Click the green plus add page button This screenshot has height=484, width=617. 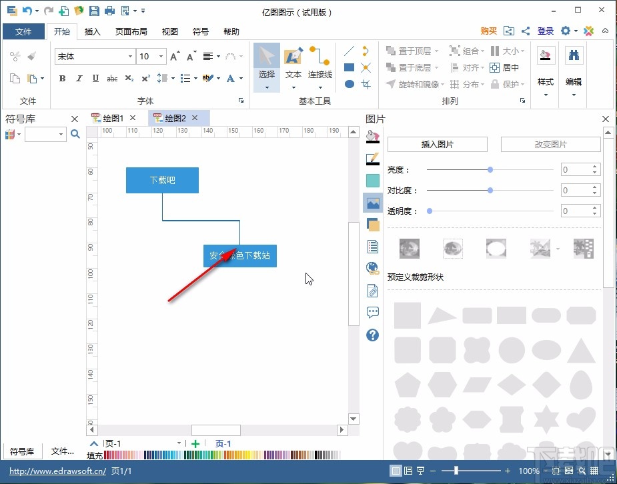point(195,443)
